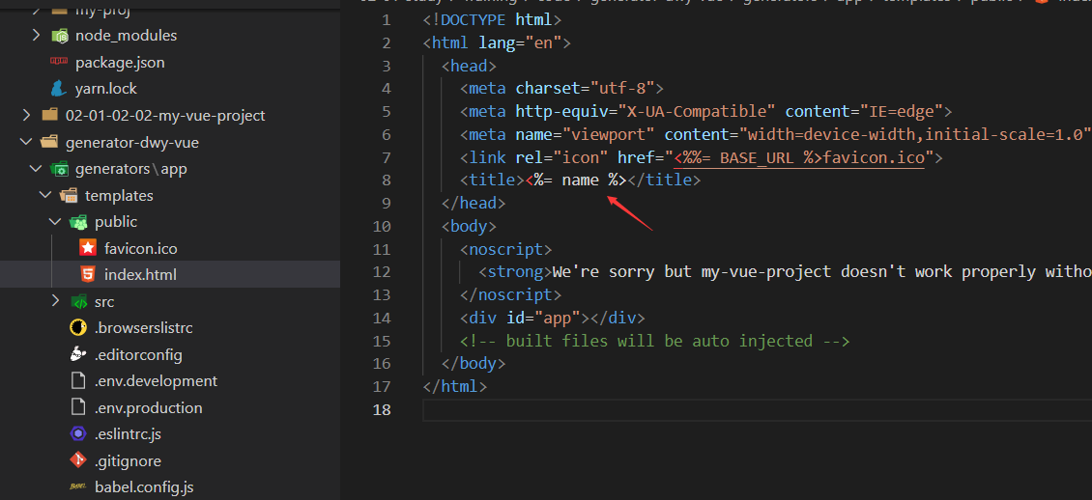The width and height of the screenshot is (1092, 500).
Task: Collapse the public folder
Action: point(55,222)
